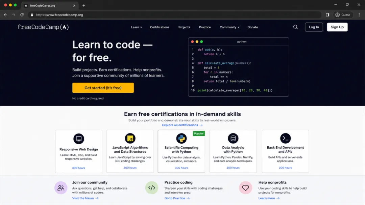Click the green macOS dot of browser

click(x=15, y=5)
